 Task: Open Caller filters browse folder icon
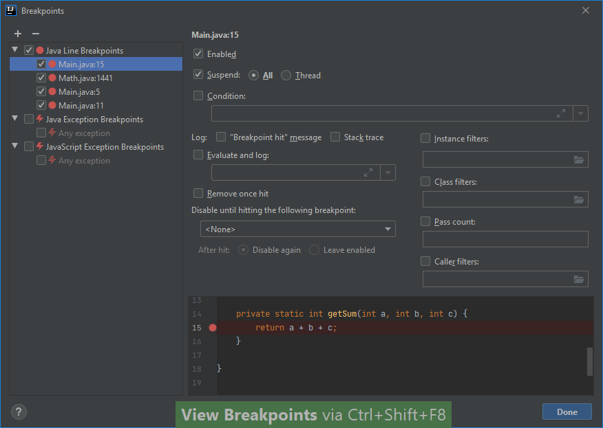point(579,279)
